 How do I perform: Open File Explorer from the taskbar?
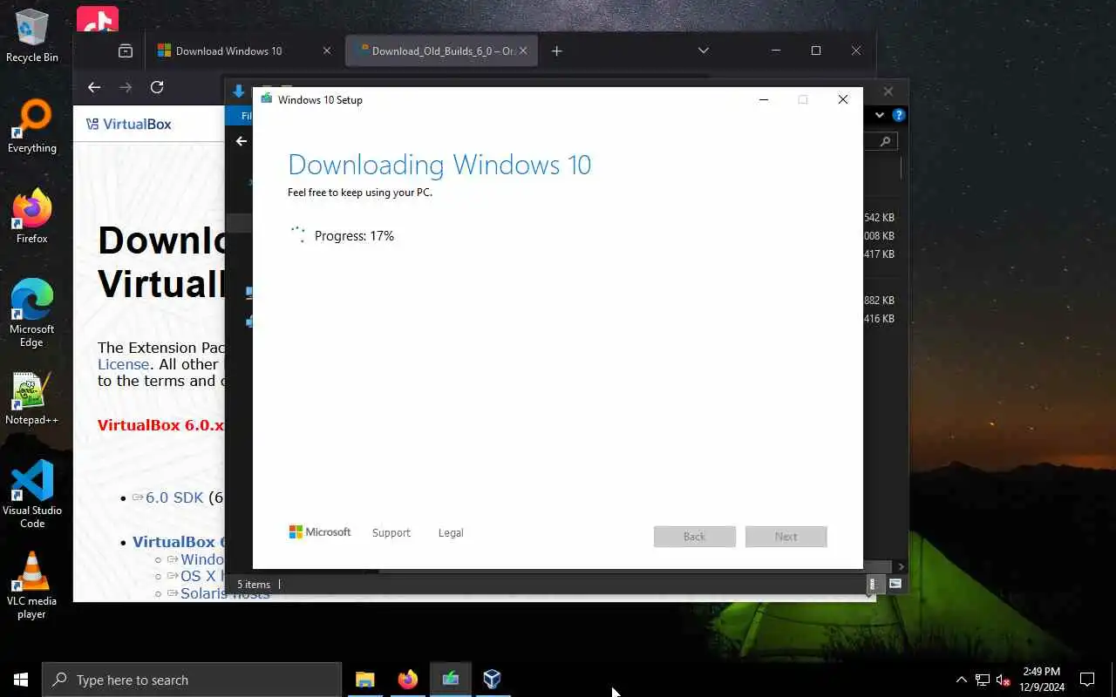(x=365, y=680)
